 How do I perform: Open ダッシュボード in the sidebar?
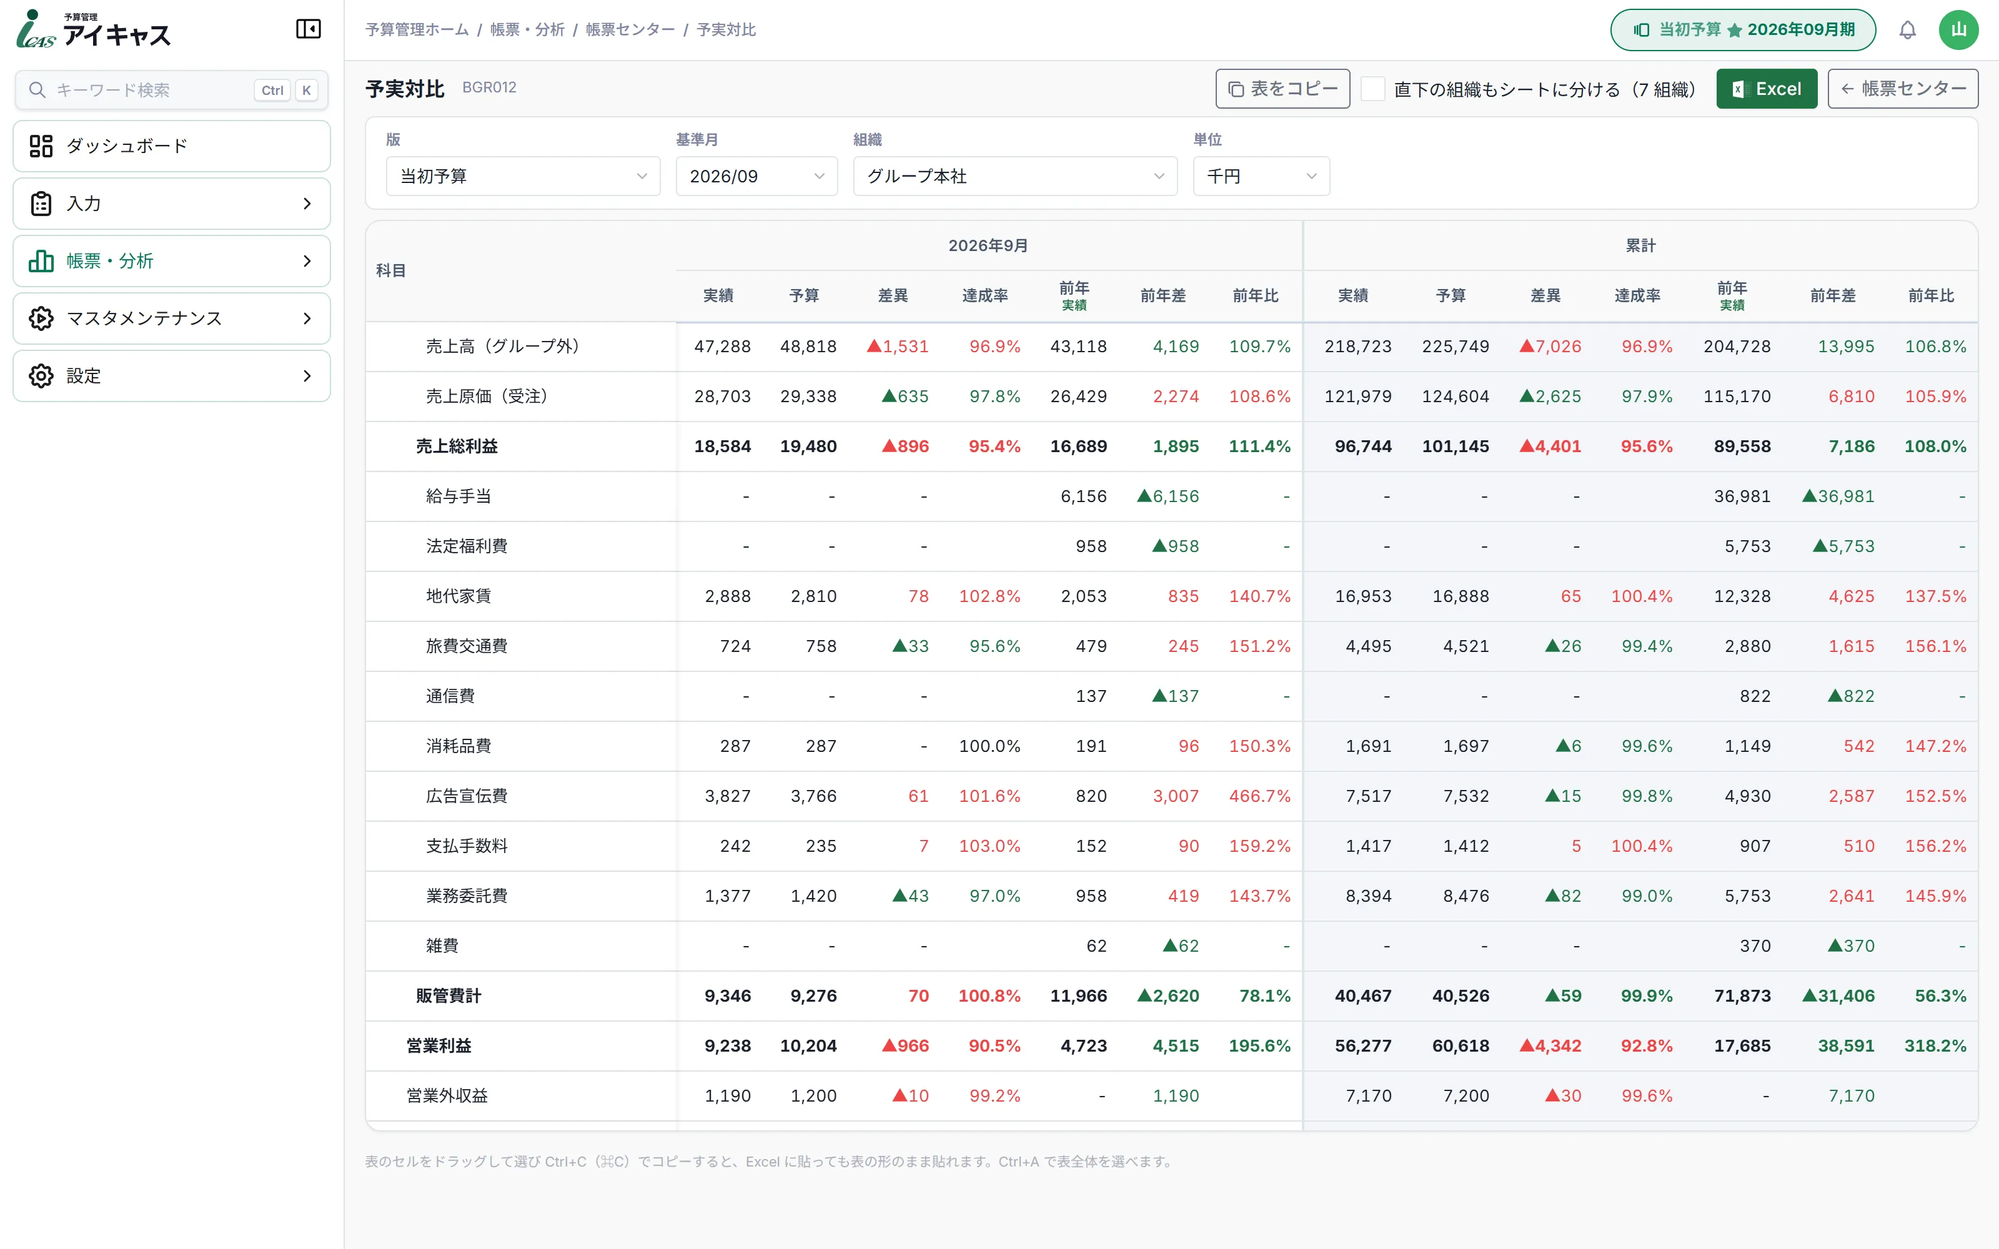172,146
